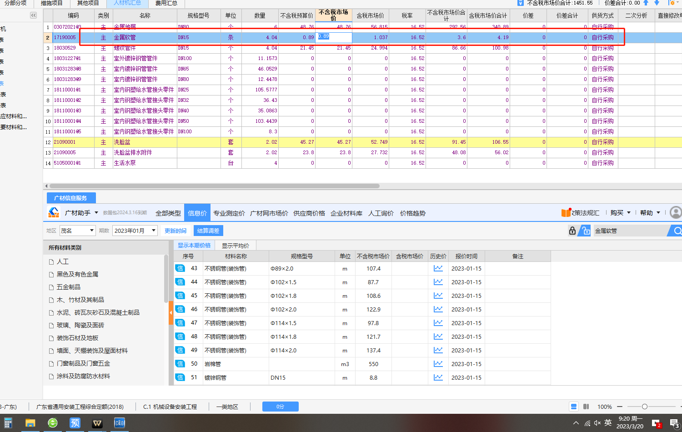Select the side-by-side vertical layout icon in status bar

click(x=586, y=407)
